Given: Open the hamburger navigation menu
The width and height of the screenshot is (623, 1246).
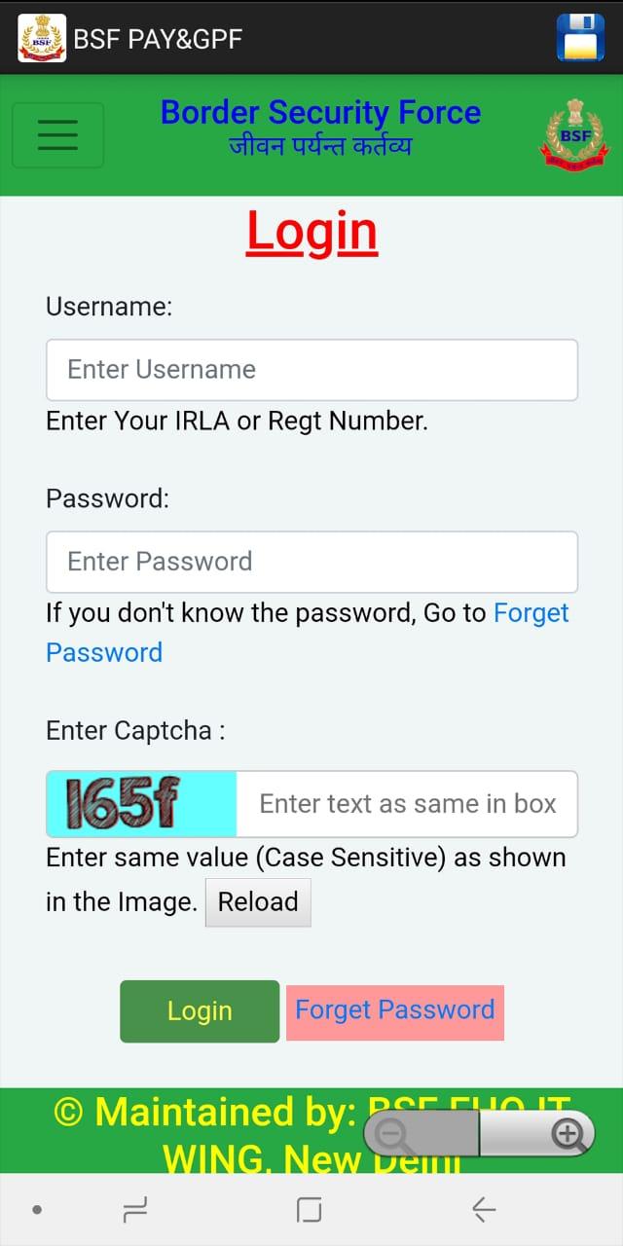Looking at the screenshot, I should coord(57,134).
